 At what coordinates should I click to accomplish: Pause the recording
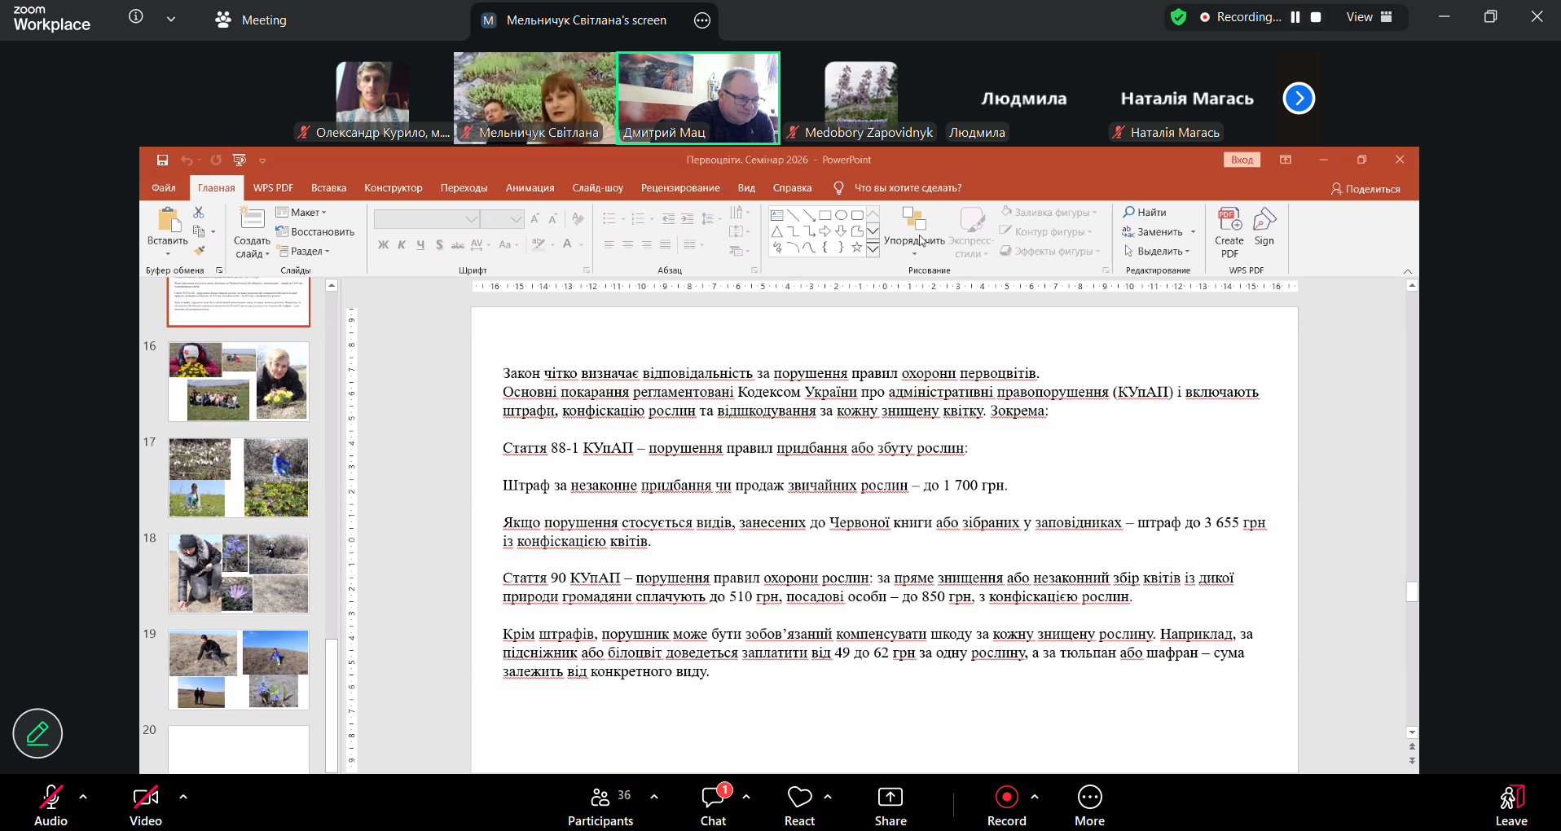point(1295,17)
